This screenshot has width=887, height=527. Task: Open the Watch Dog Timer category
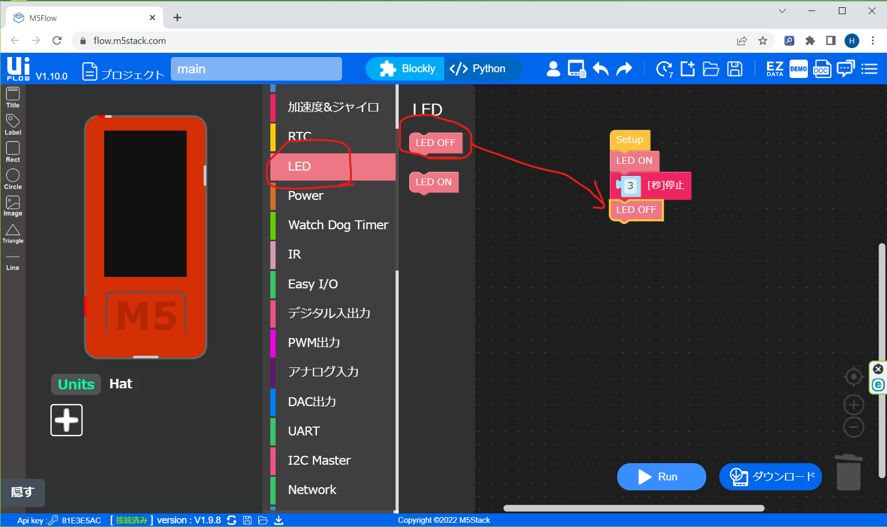point(333,225)
